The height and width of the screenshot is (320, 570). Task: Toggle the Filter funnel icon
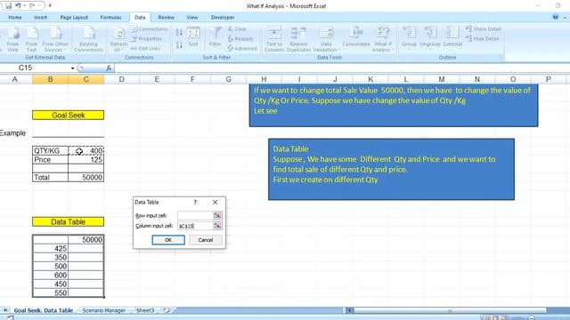coord(215,37)
